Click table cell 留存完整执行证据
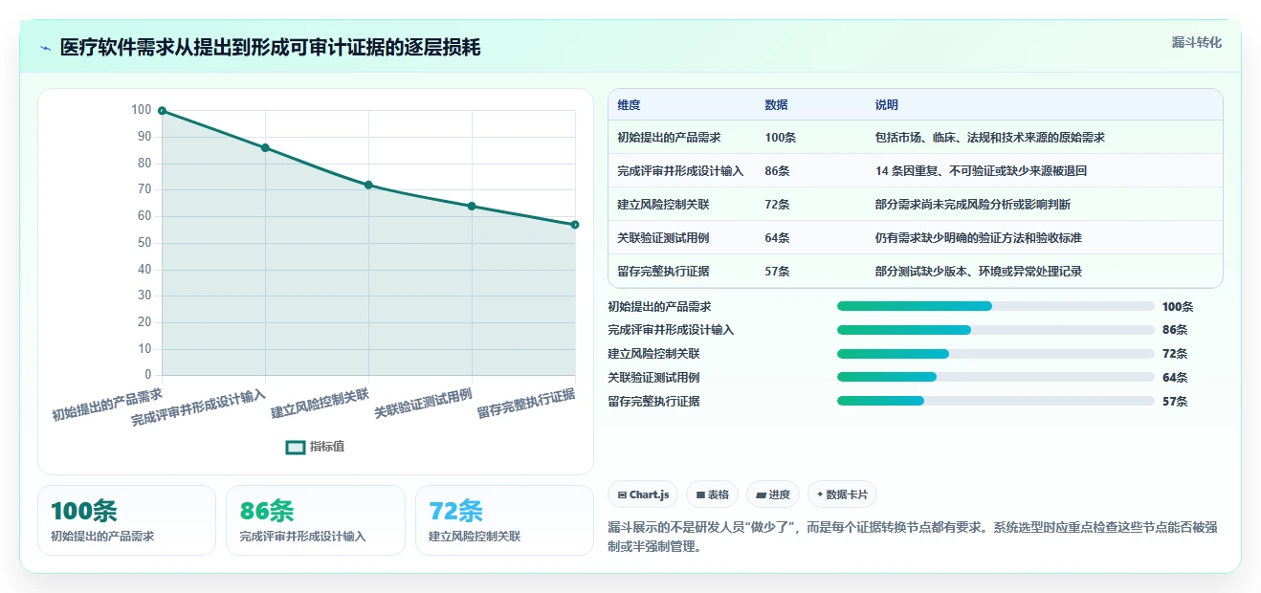This screenshot has width=1261, height=593. point(663,272)
